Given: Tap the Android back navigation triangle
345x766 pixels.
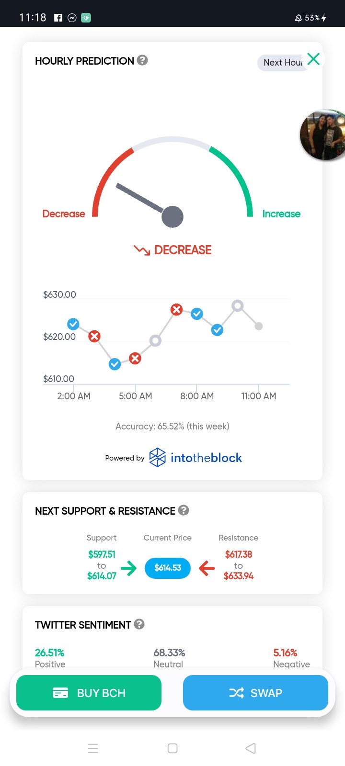Looking at the screenshot, I should point(251,748).
